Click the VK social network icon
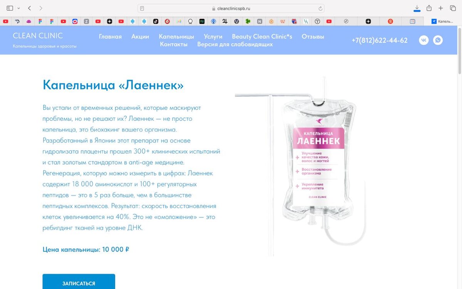This screenshot has width=462, height=289. point(424,40)
